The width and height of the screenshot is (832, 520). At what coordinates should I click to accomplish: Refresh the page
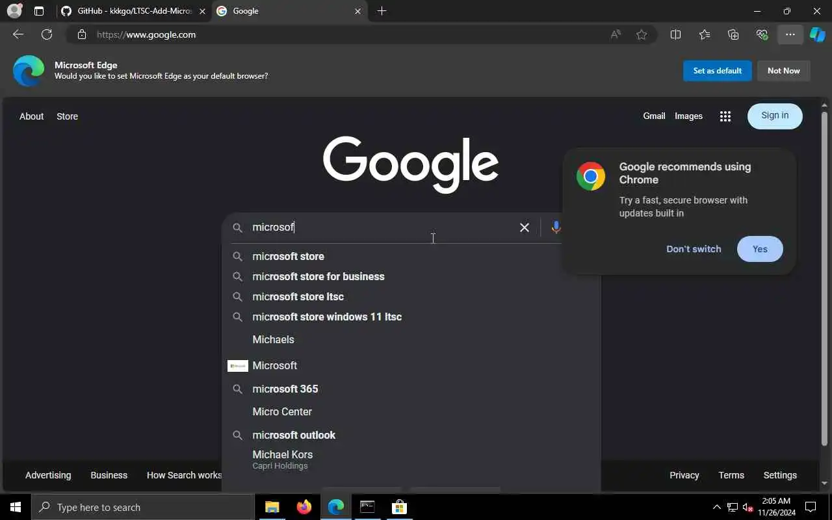(47, 34)
